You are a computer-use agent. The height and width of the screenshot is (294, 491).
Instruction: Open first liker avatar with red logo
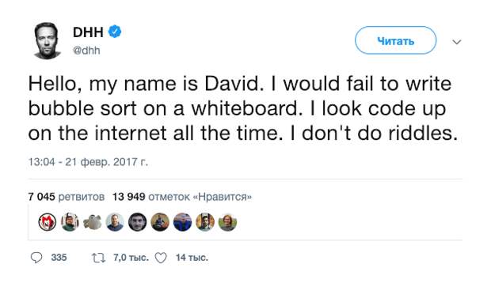pos(48,222)
